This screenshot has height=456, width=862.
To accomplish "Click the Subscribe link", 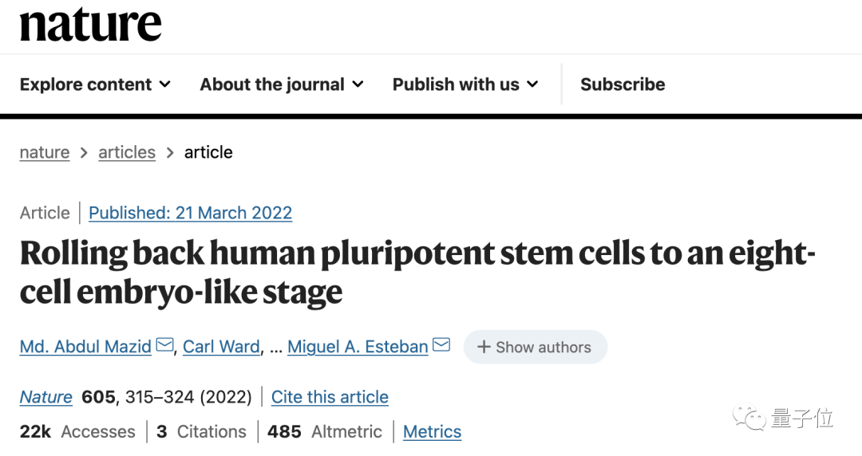I will (623, 84).
